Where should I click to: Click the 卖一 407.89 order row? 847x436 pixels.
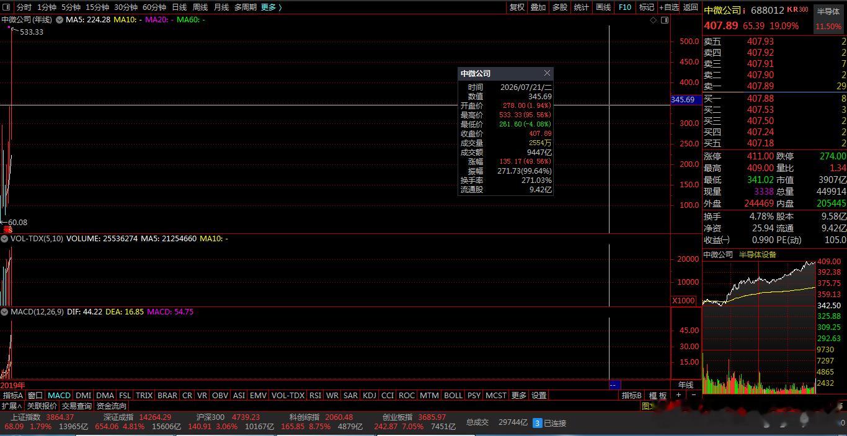pyautogui.click(x=774, y=86)
